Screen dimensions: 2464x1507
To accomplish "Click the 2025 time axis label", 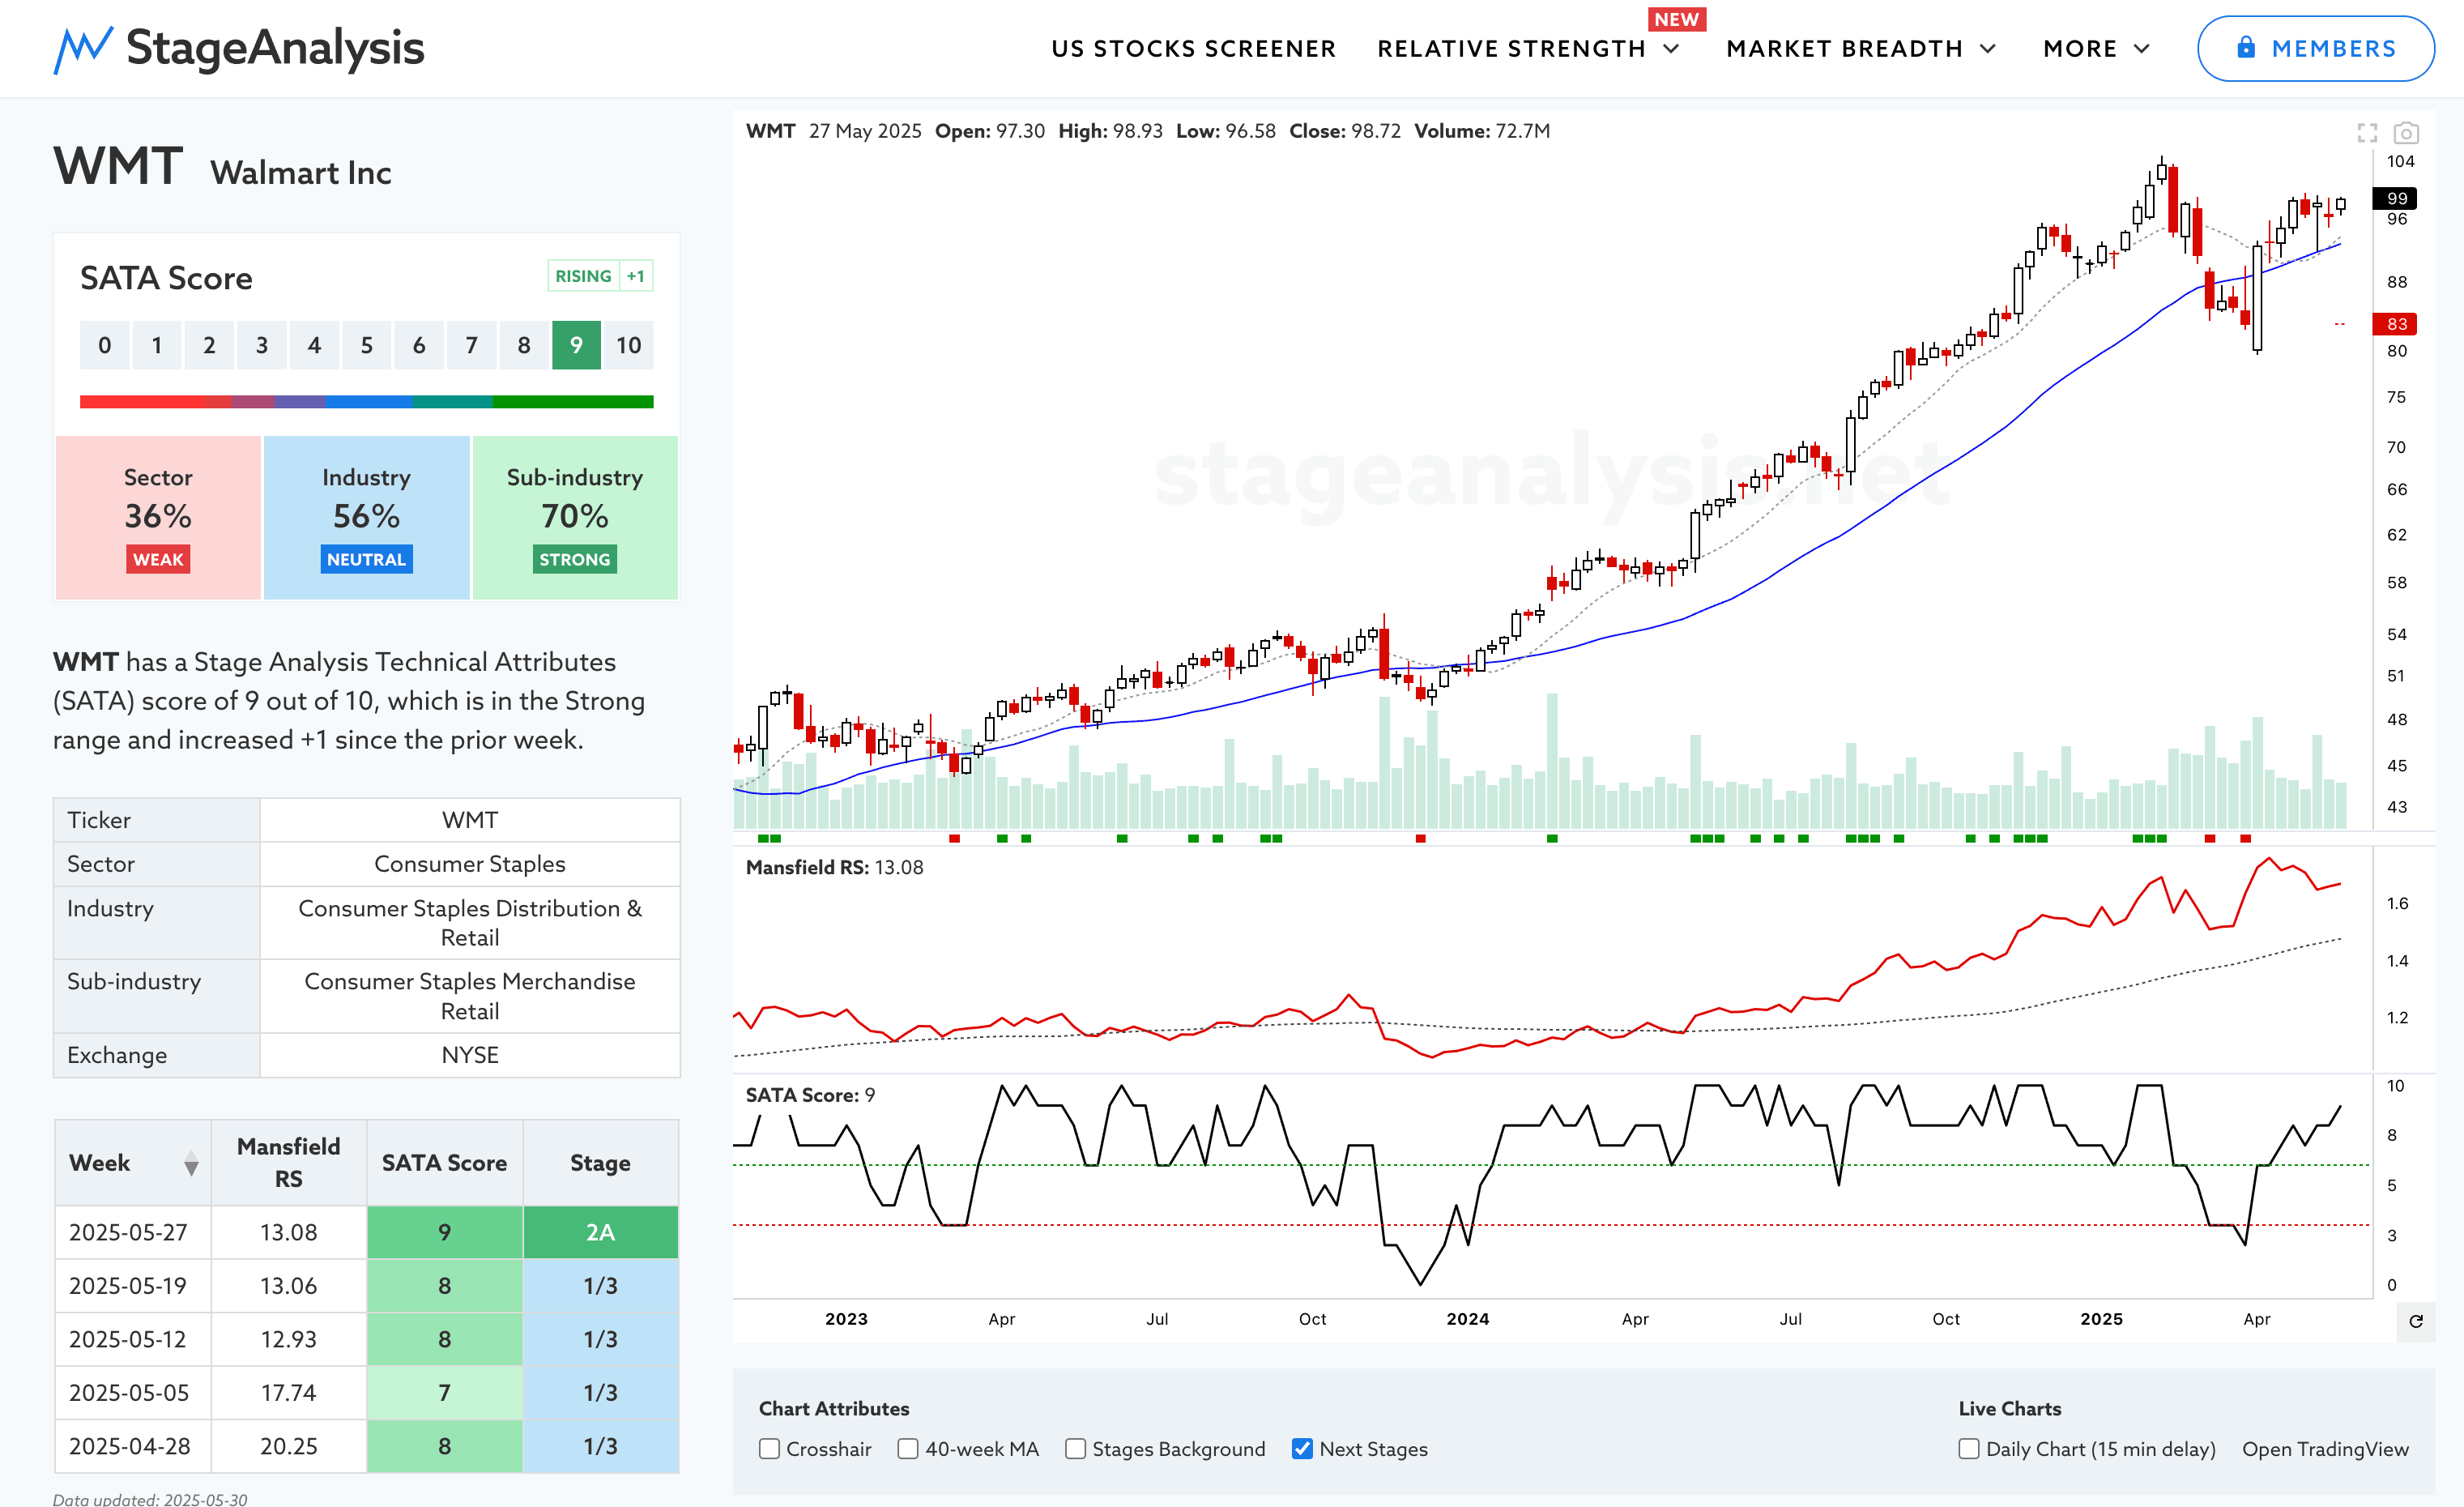I will [2101, 1319].
